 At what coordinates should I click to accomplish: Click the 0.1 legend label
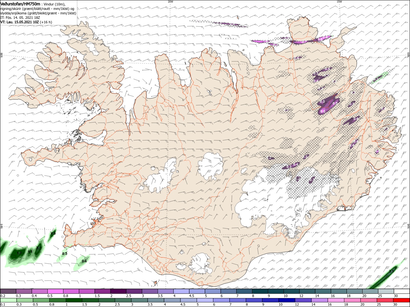(x=3, y=305)
